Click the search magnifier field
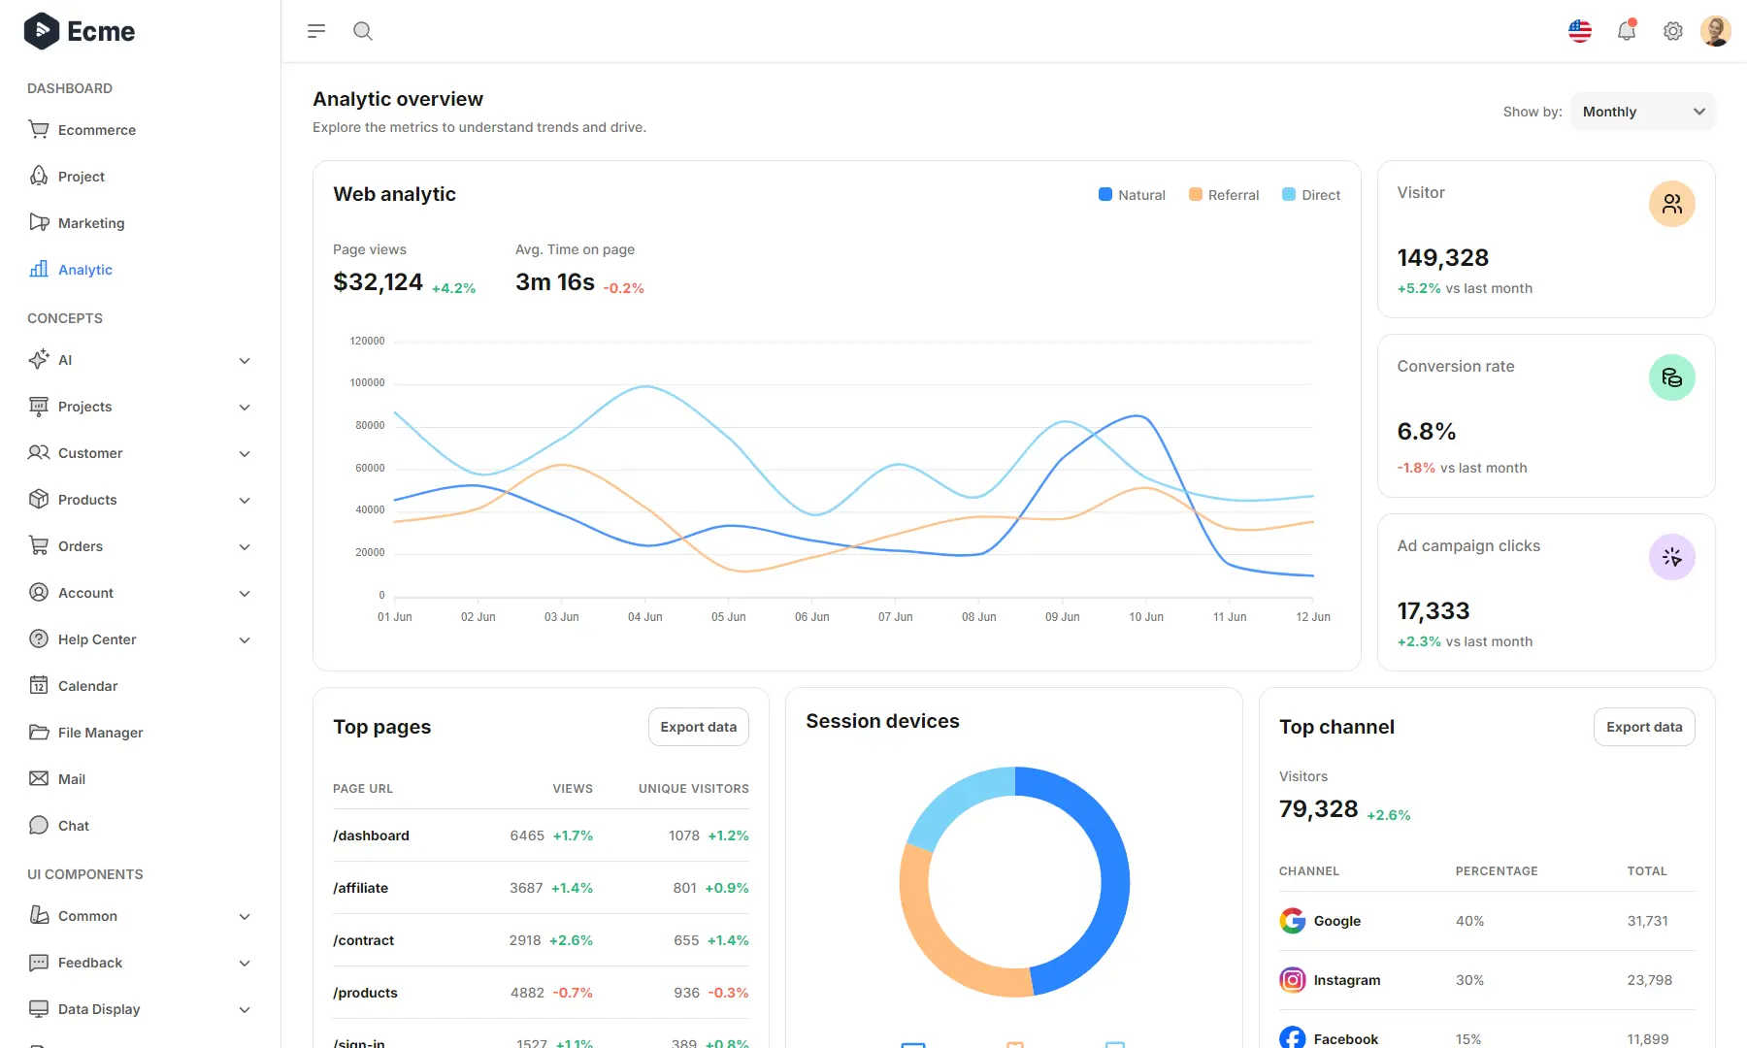 pyautogui.click(x=363, y=30)
